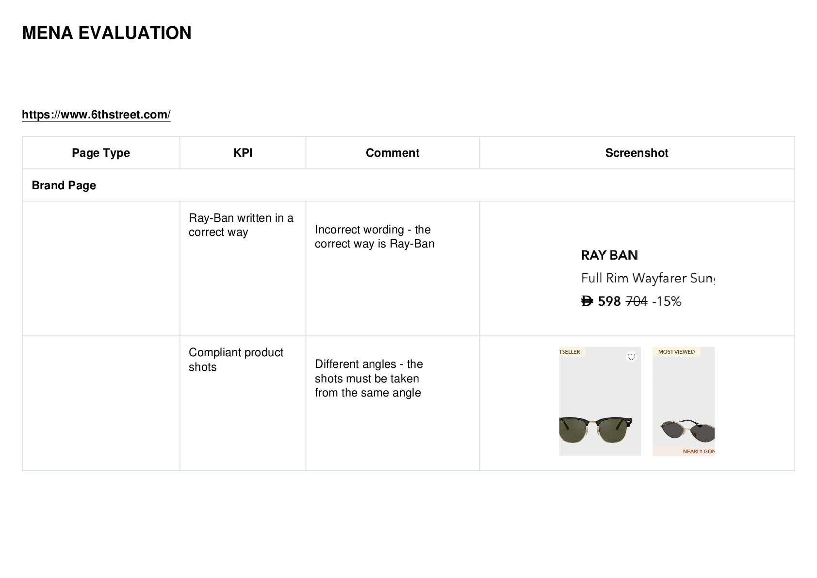The image size is (817, 578).
Task: Click the KPI column header
Action: pos(243,153)
